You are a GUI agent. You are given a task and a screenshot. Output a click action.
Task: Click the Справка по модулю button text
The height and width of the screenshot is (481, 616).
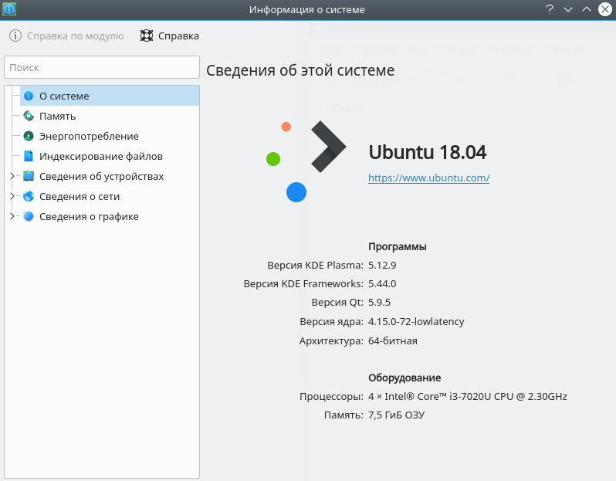tap(76, 36)
